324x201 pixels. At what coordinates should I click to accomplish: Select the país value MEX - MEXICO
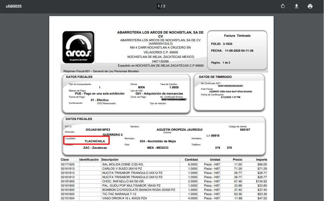tap(158, 148)
